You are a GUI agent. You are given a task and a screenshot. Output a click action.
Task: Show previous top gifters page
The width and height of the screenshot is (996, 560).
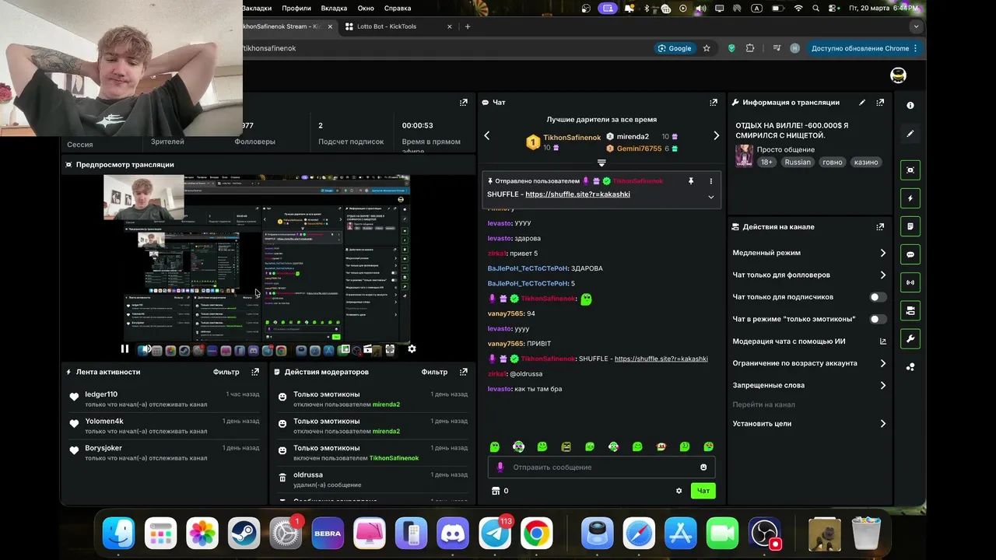(487, 135)
